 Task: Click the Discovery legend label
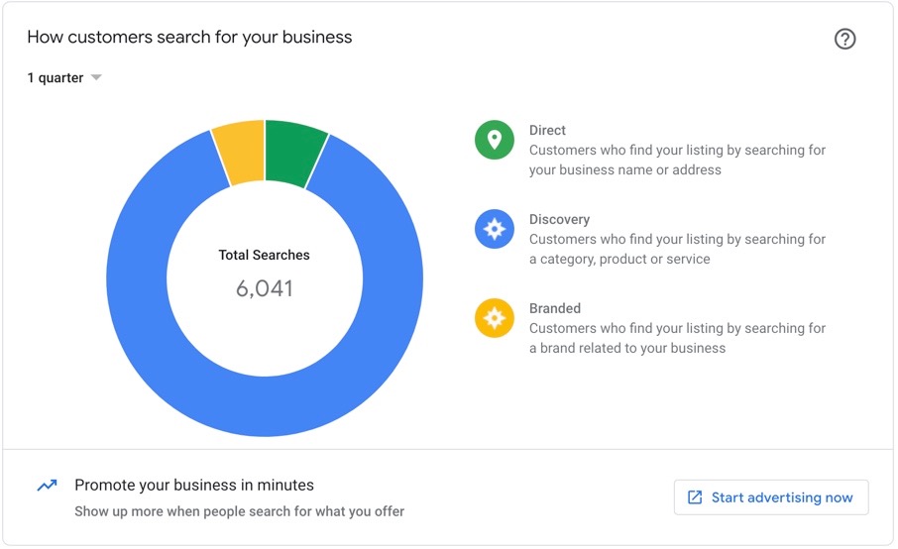[559, 220]
